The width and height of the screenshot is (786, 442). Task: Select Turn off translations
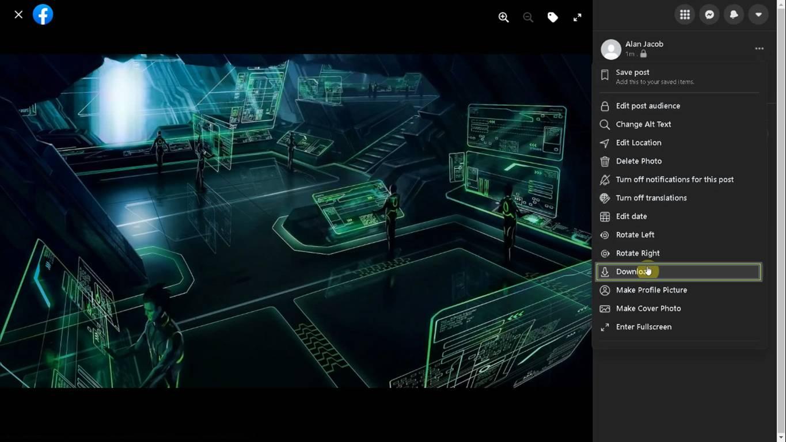coord(679,198)
